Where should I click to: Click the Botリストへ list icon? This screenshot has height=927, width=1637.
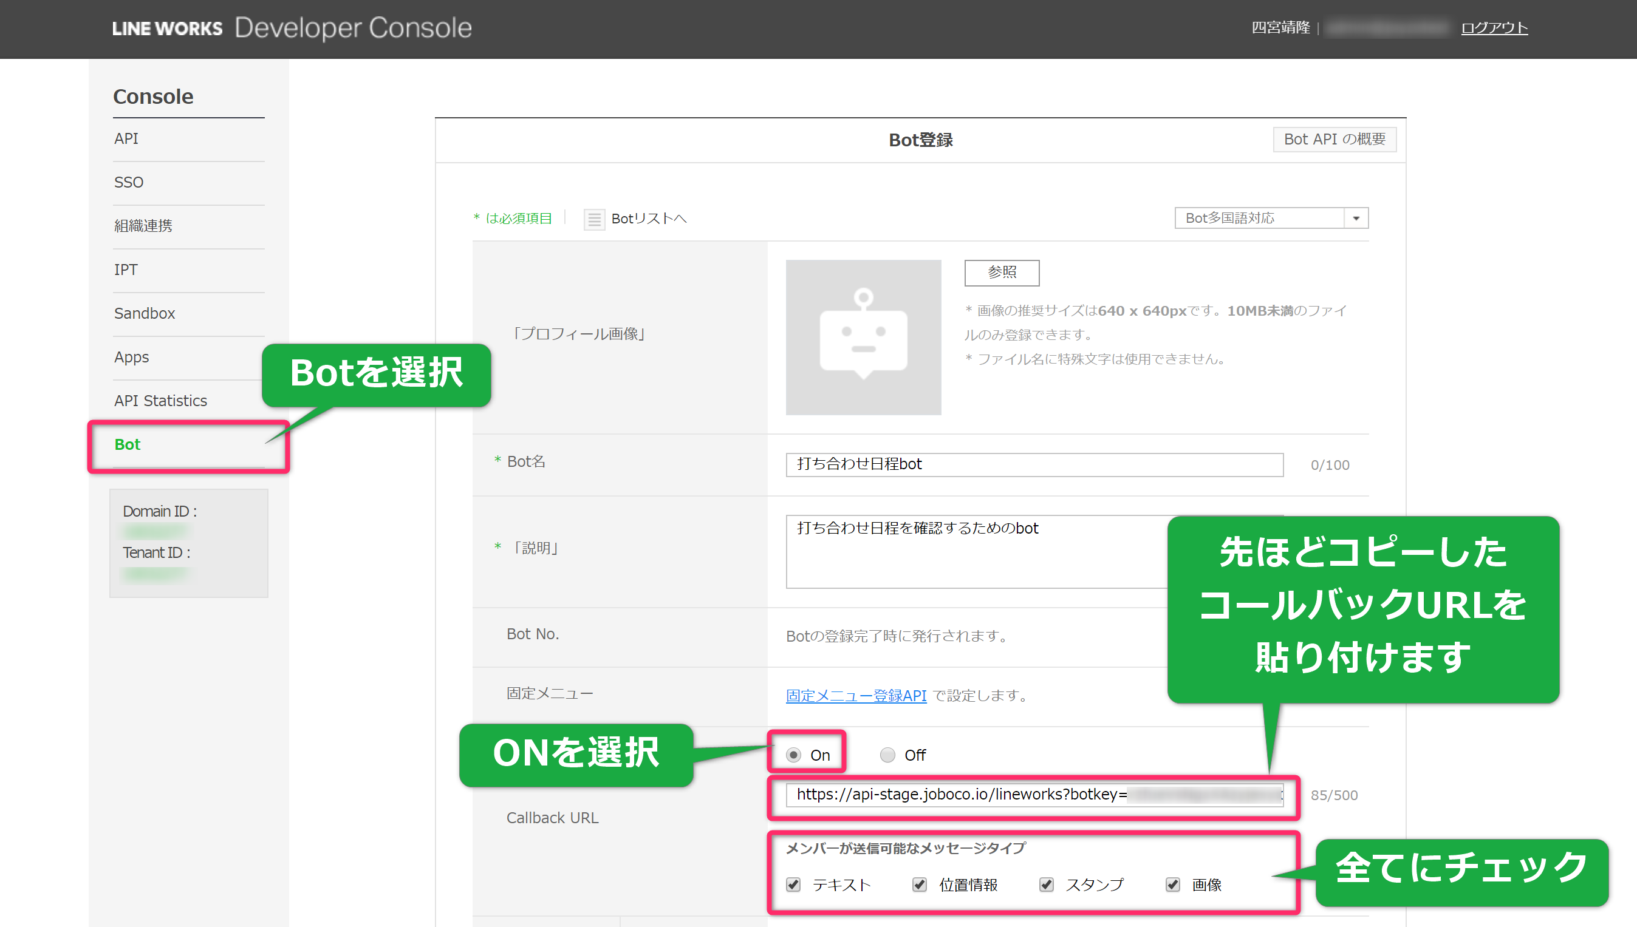tap(593, 219)
